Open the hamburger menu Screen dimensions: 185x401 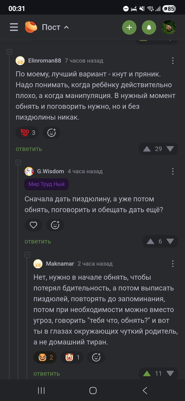point(14,27)
